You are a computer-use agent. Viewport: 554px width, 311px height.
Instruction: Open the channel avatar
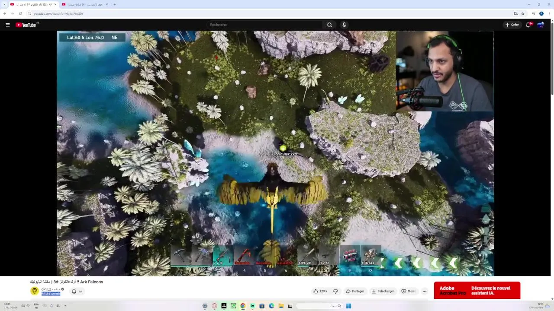point(34,291)
